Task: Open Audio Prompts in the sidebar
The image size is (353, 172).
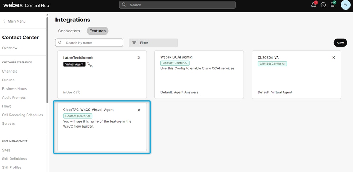Action: click(x=14, y=97)
